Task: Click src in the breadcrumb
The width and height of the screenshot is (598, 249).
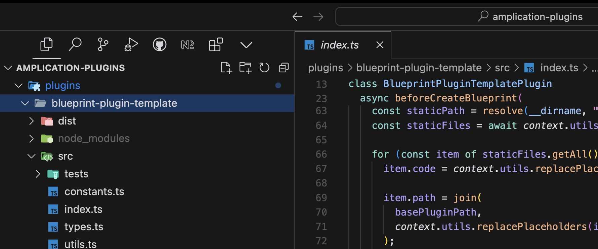Action: pyautogui.click(x=502, y=68)
